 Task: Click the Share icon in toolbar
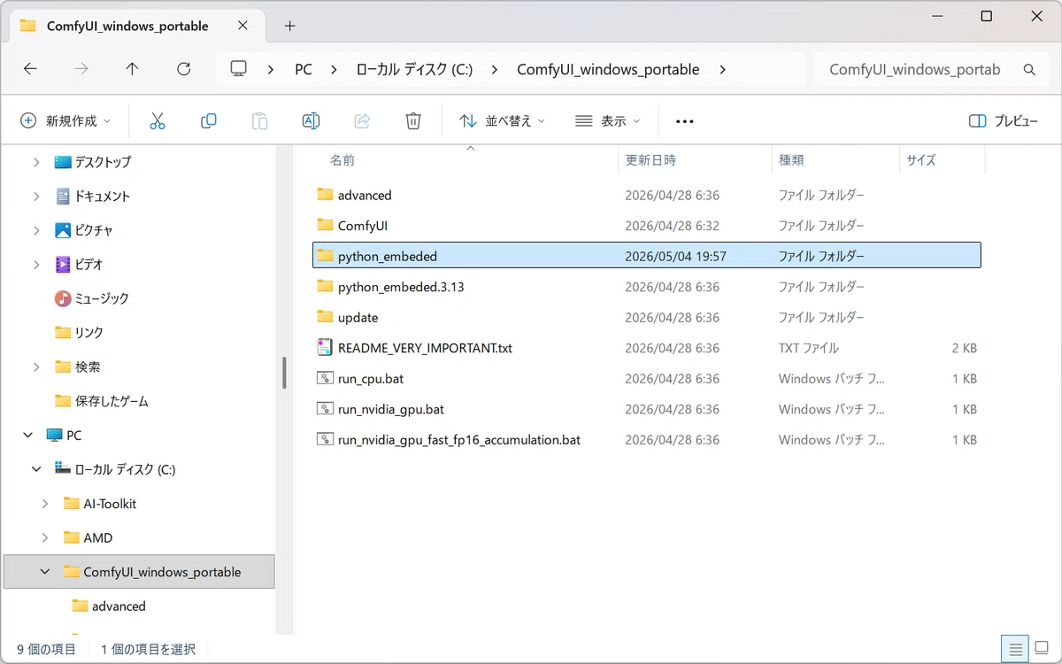click(x=362, y=121)
